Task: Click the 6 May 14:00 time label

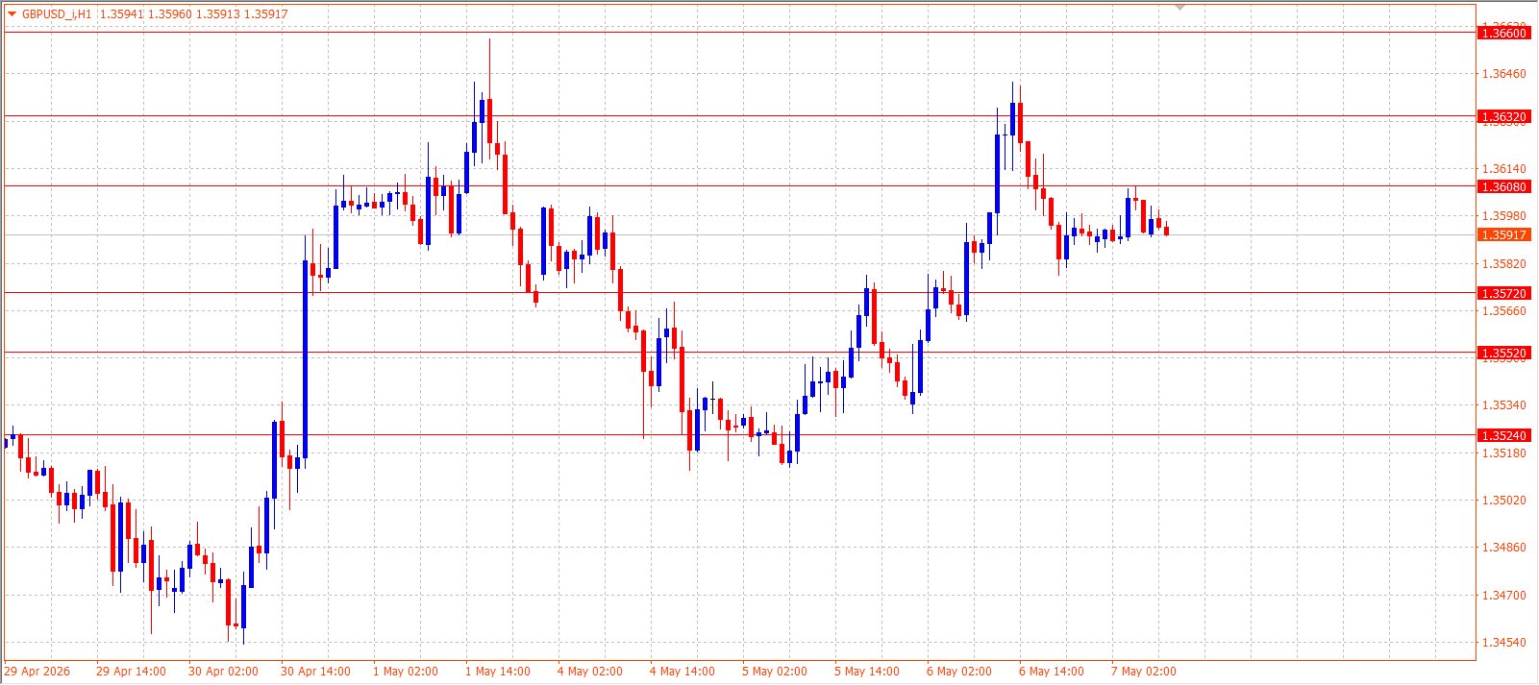Action: pyautogui.click(x=1052, y=672)
